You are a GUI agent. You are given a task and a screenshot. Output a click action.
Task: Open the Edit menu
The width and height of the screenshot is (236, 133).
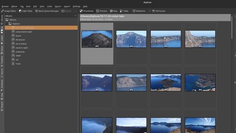pos(35,7)
